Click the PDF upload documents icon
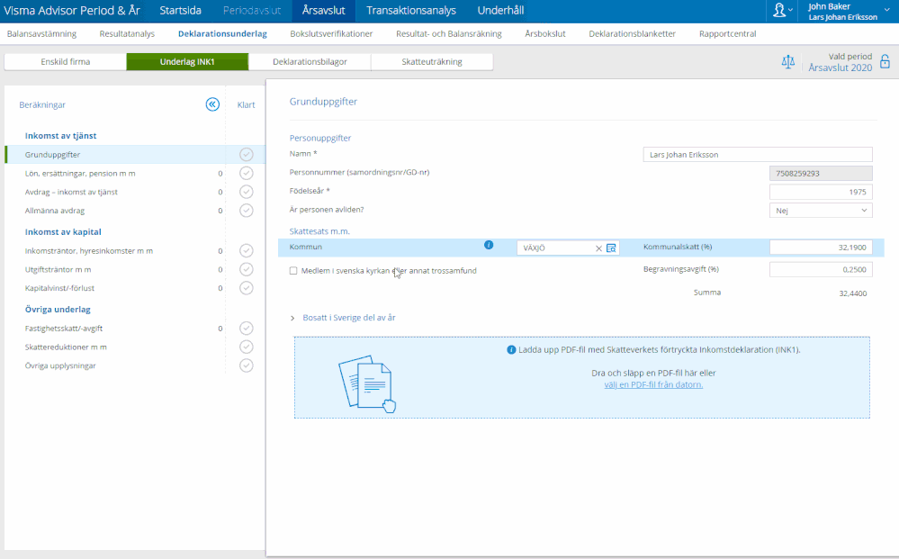This screenshot has width=899, height=559. 366,384
